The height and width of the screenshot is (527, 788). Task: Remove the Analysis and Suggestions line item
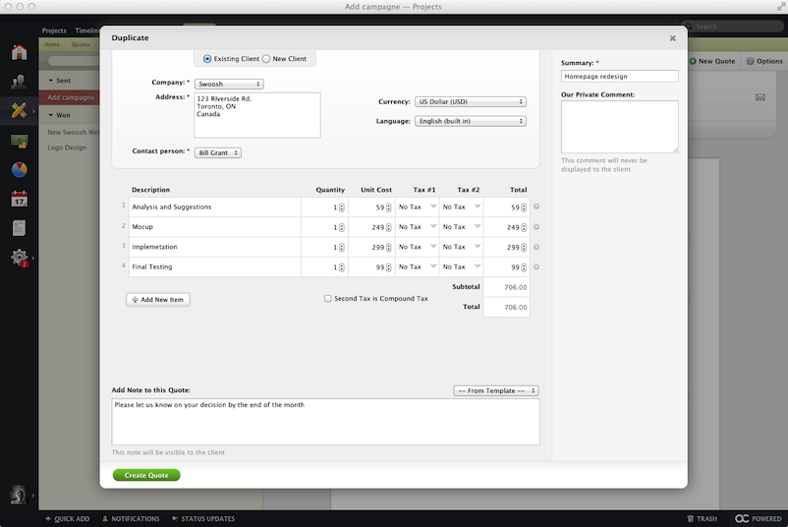536,206
